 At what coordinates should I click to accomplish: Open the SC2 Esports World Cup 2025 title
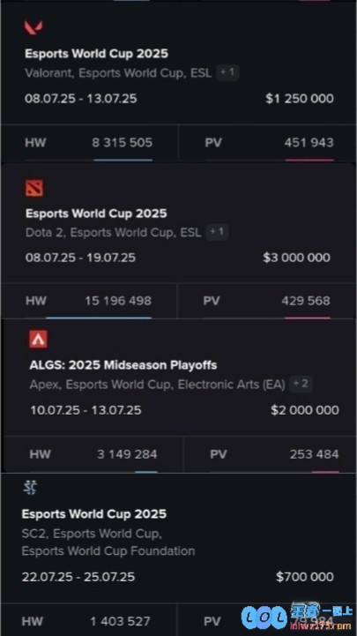94,514
